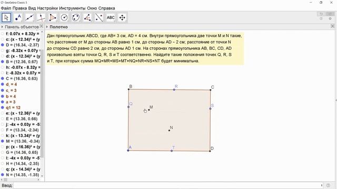Open the input bar symbol dropdown arrow
This screenshot has height=189, width=337.
(x=322, y=185)
